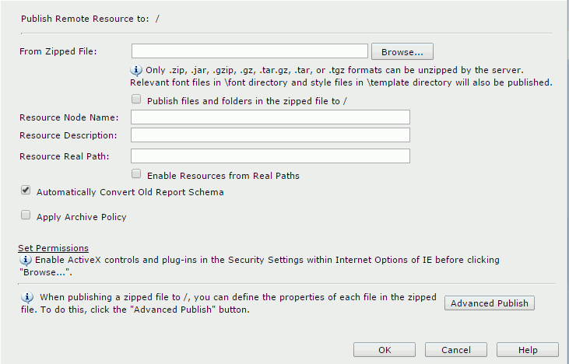
Task: Uncheck Automatically Convert Old Report Schema
Action: [x=26, y=190]
